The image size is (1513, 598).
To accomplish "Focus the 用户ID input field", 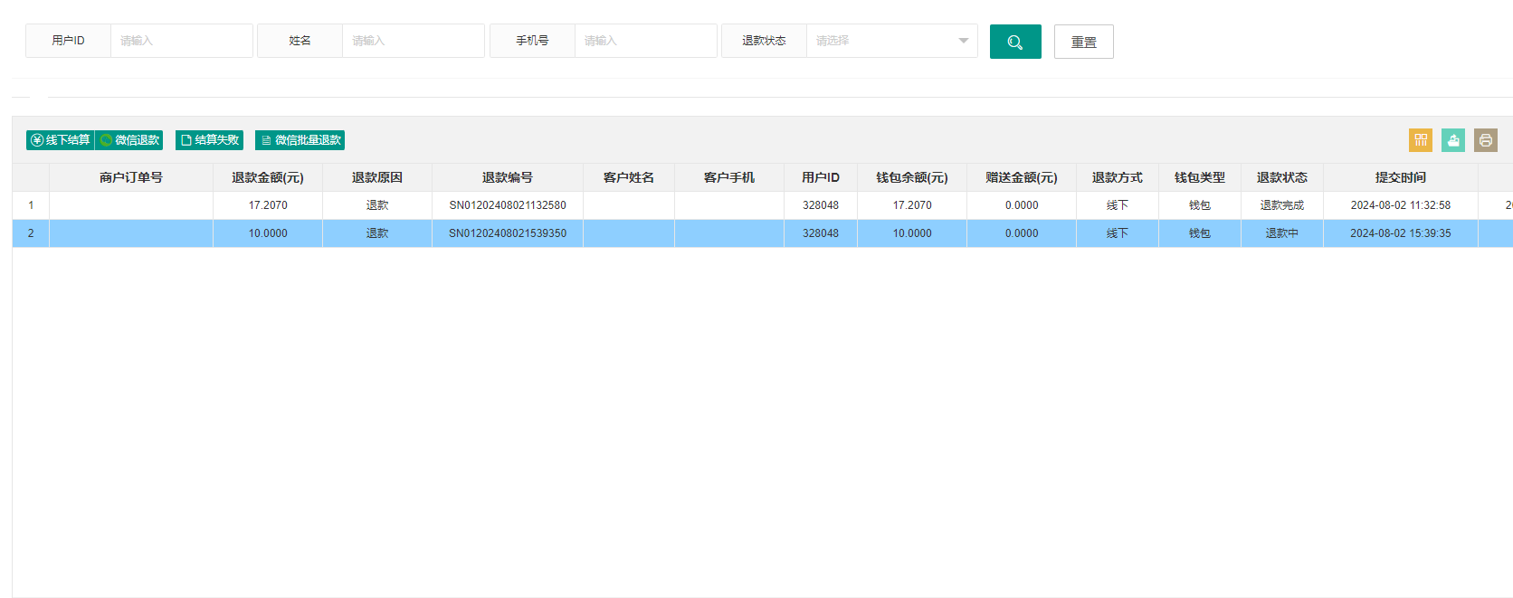I will click(x=181, y=41).
